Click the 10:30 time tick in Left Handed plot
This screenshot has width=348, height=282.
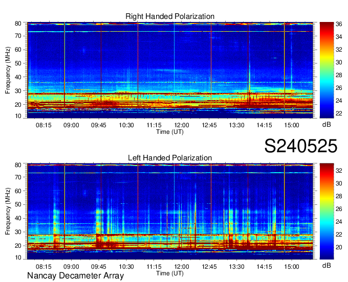(126, 267)
